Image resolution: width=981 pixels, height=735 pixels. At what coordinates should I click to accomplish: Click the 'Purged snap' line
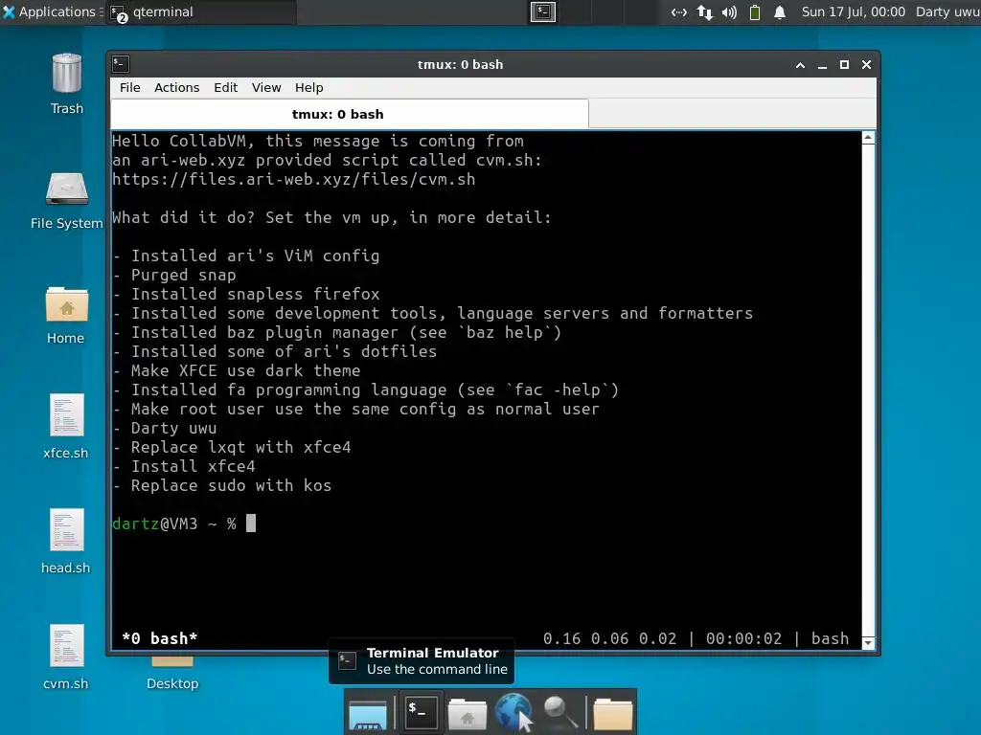174,275
